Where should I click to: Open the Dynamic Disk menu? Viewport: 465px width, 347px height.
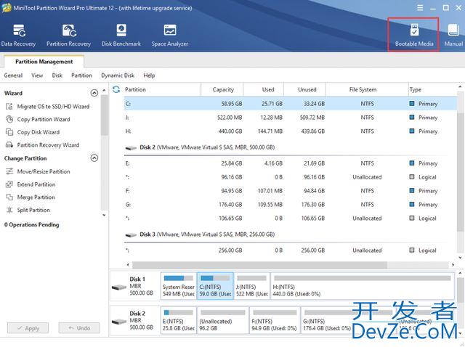pyautogui.click(x=118, y=75)
